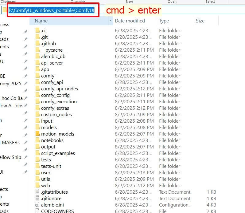
Task: Unpin the 'ellow Ship' pin icon
Action: pos(26,157)
